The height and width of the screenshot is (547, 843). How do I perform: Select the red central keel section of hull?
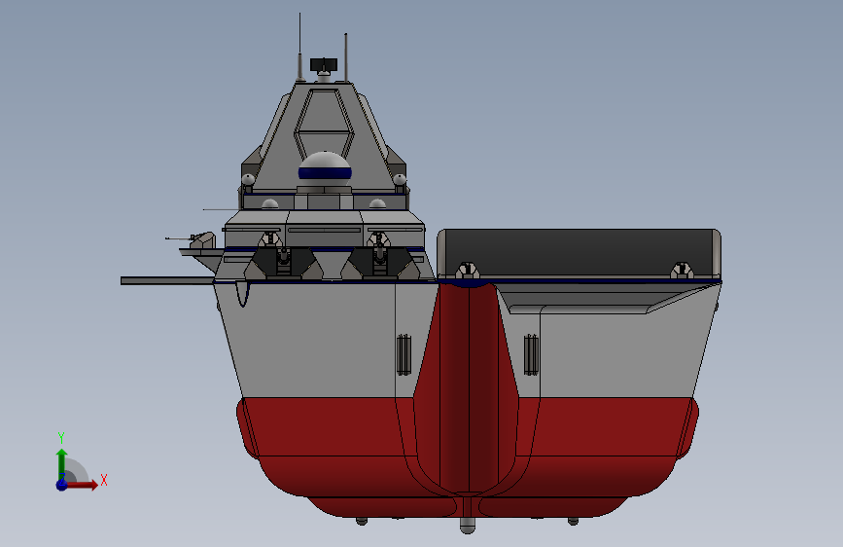[x=469, y=387]
